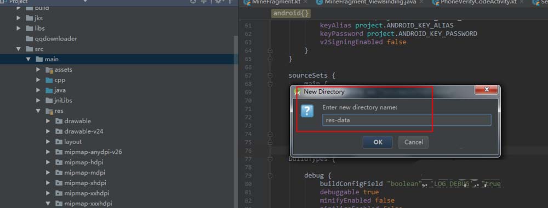548x208 pixels.
Task: Expand the jniLibs folder node
Action: (38, 101)
